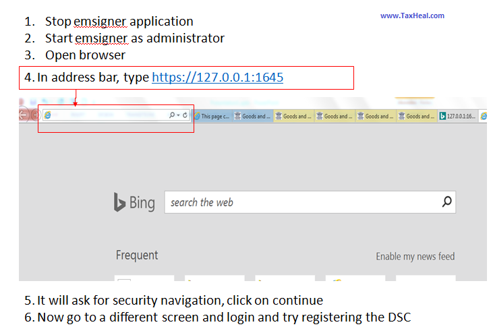This screenshot has height=335, width=491.
Task: Click the third Frequent site tile
Action: tap(285, 278)
